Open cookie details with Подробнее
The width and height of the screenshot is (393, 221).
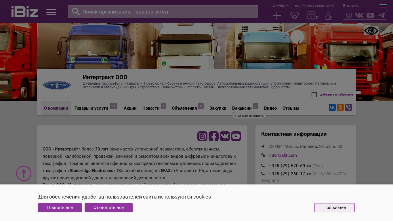coord(335,208)
